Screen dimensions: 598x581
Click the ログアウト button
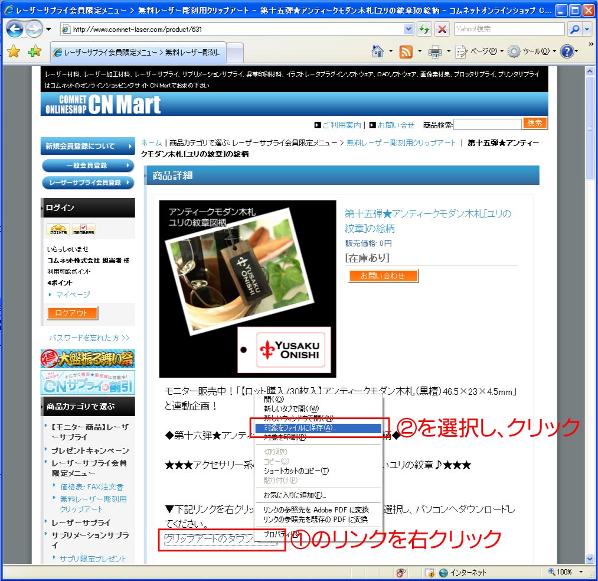click(x=72, y=313)
